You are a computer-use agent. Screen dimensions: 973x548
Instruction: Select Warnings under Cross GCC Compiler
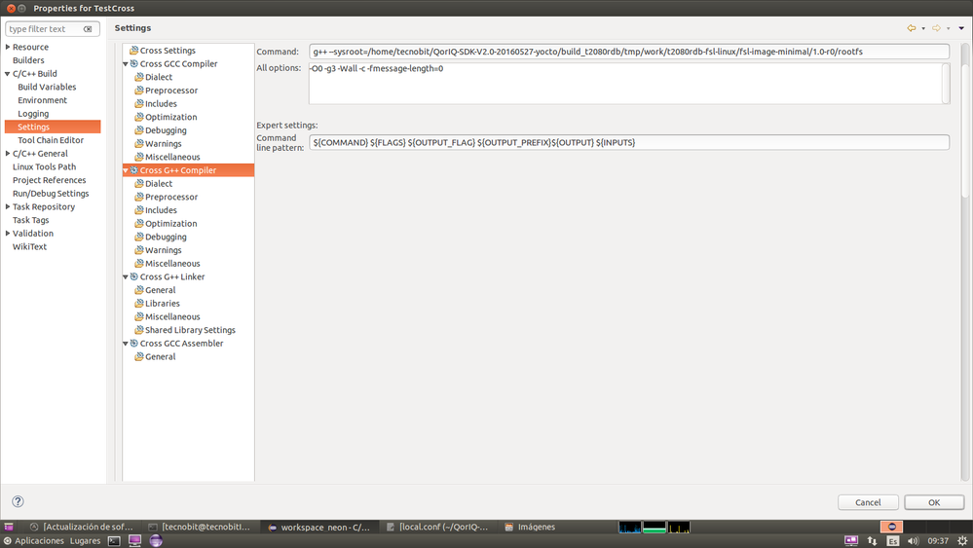click(158, 144)
